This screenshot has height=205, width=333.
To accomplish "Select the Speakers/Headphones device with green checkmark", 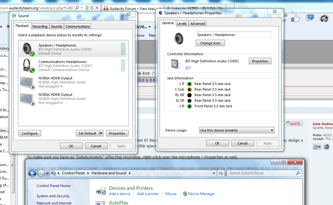I will pos(27,48).
